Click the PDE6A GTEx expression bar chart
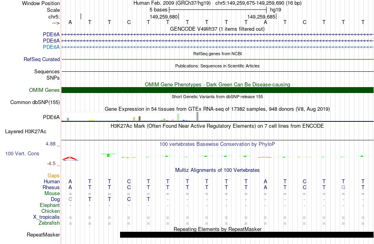 coord(135,117)
